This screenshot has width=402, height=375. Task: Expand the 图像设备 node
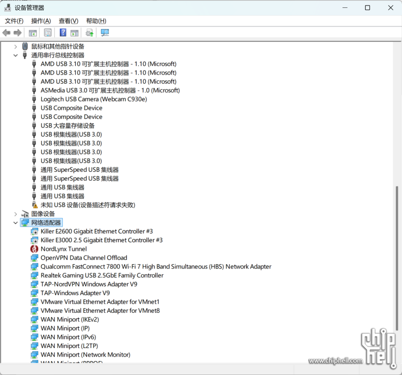(x=16, y=214)
